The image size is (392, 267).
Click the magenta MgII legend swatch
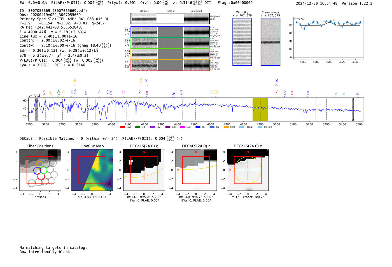click(182, 127)
